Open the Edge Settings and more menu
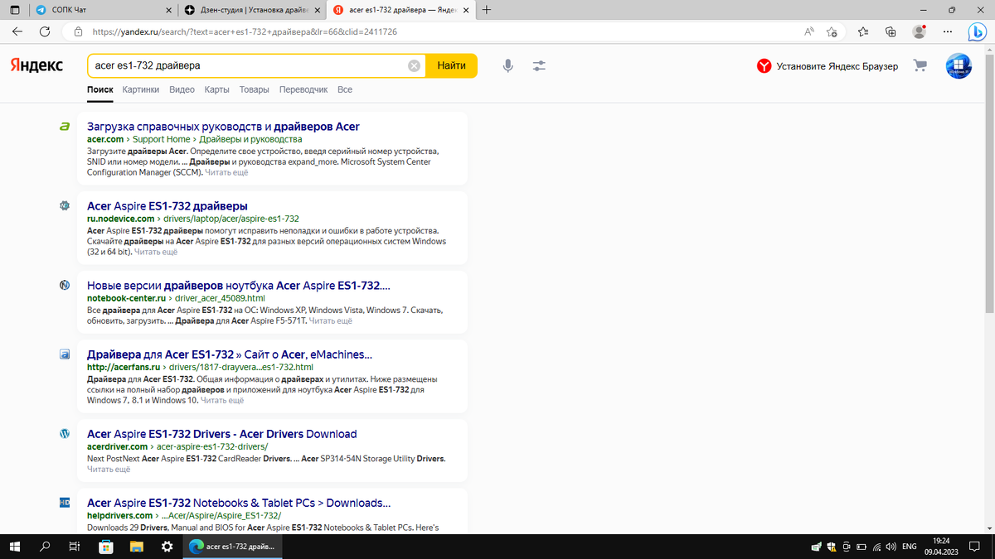 948,31
